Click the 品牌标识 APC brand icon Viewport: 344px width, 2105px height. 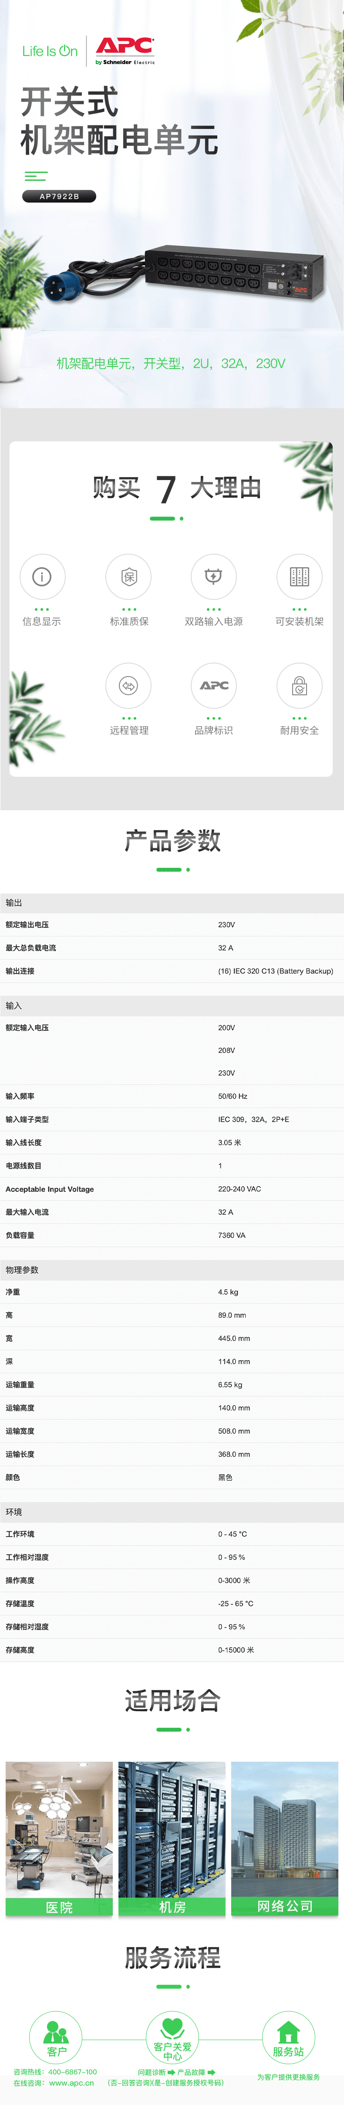213,685
